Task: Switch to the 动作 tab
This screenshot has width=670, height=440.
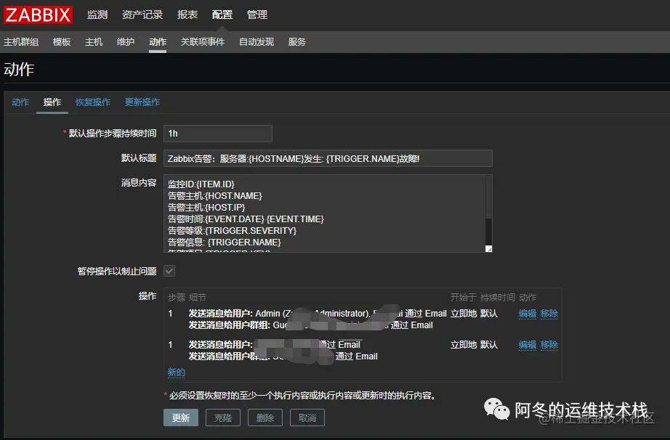Action: pos(20,102)
